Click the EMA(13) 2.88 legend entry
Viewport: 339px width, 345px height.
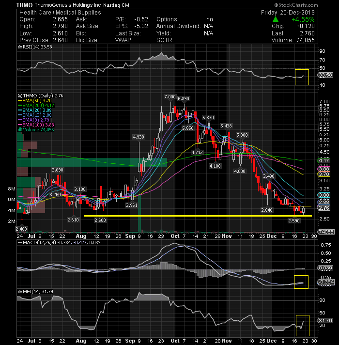pyautogui.click(x=34, y=115)
